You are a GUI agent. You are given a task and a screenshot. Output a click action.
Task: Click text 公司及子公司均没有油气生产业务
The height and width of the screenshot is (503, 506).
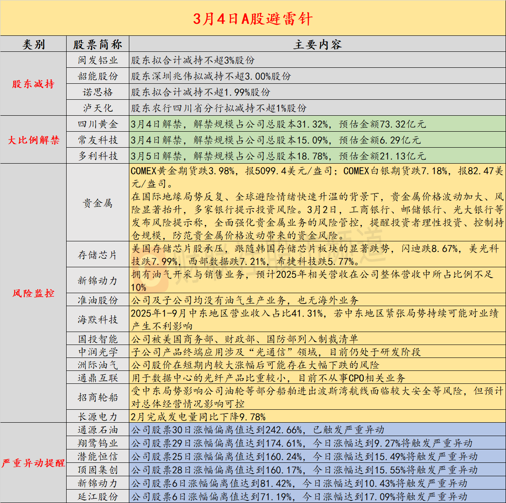coord(245,301)
